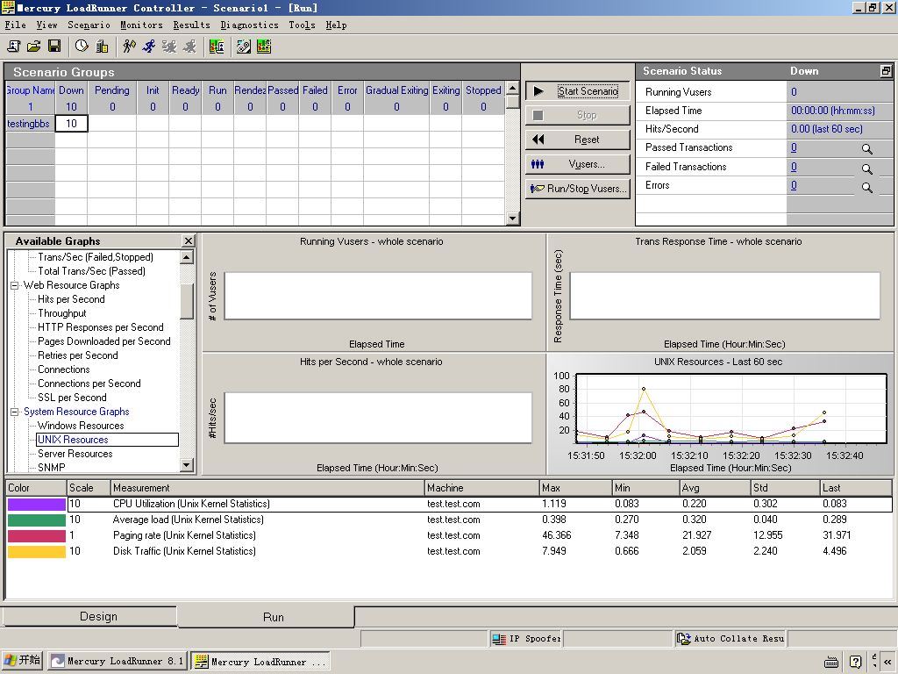
Task: Click the blue running-man Run Vusers icon
Action: pyautogui.click(x=149, y=47)
